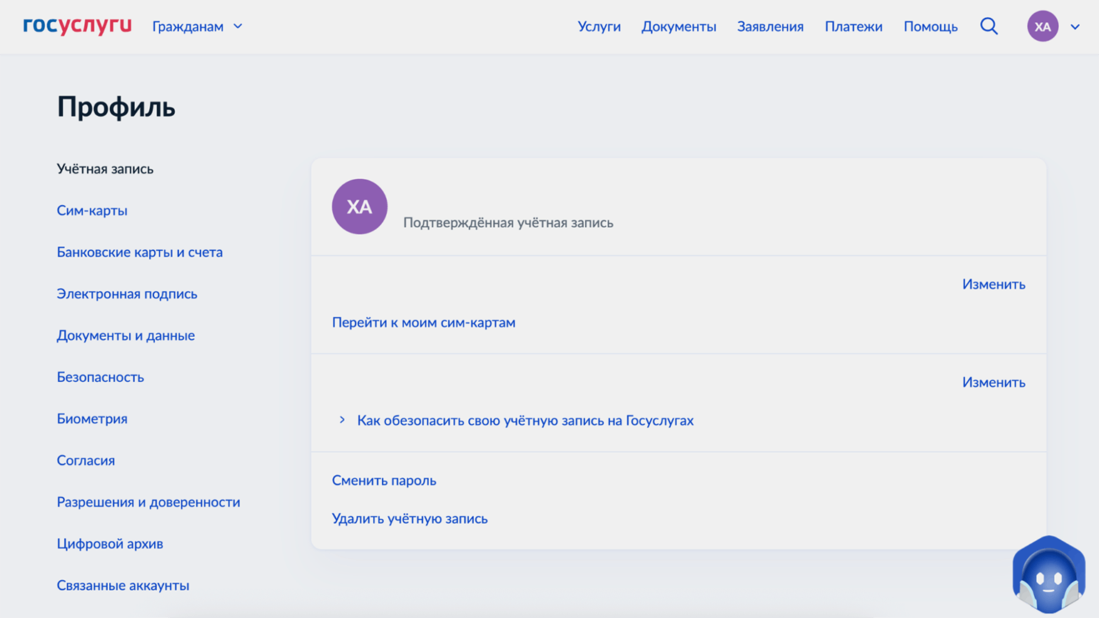Expand 'Как обезопасить свою учётную запись' section
This screenshot has height=618, width=1099.
click(525, 420)
